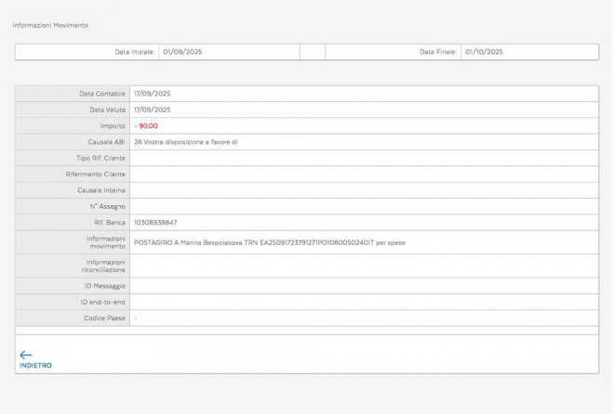Click the empty N° Assegno field

pyautogui.click(x=363, y=206)
